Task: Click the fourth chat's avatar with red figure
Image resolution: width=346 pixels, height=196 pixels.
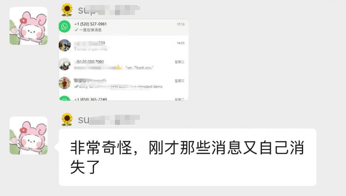Action: pos(65,83)
